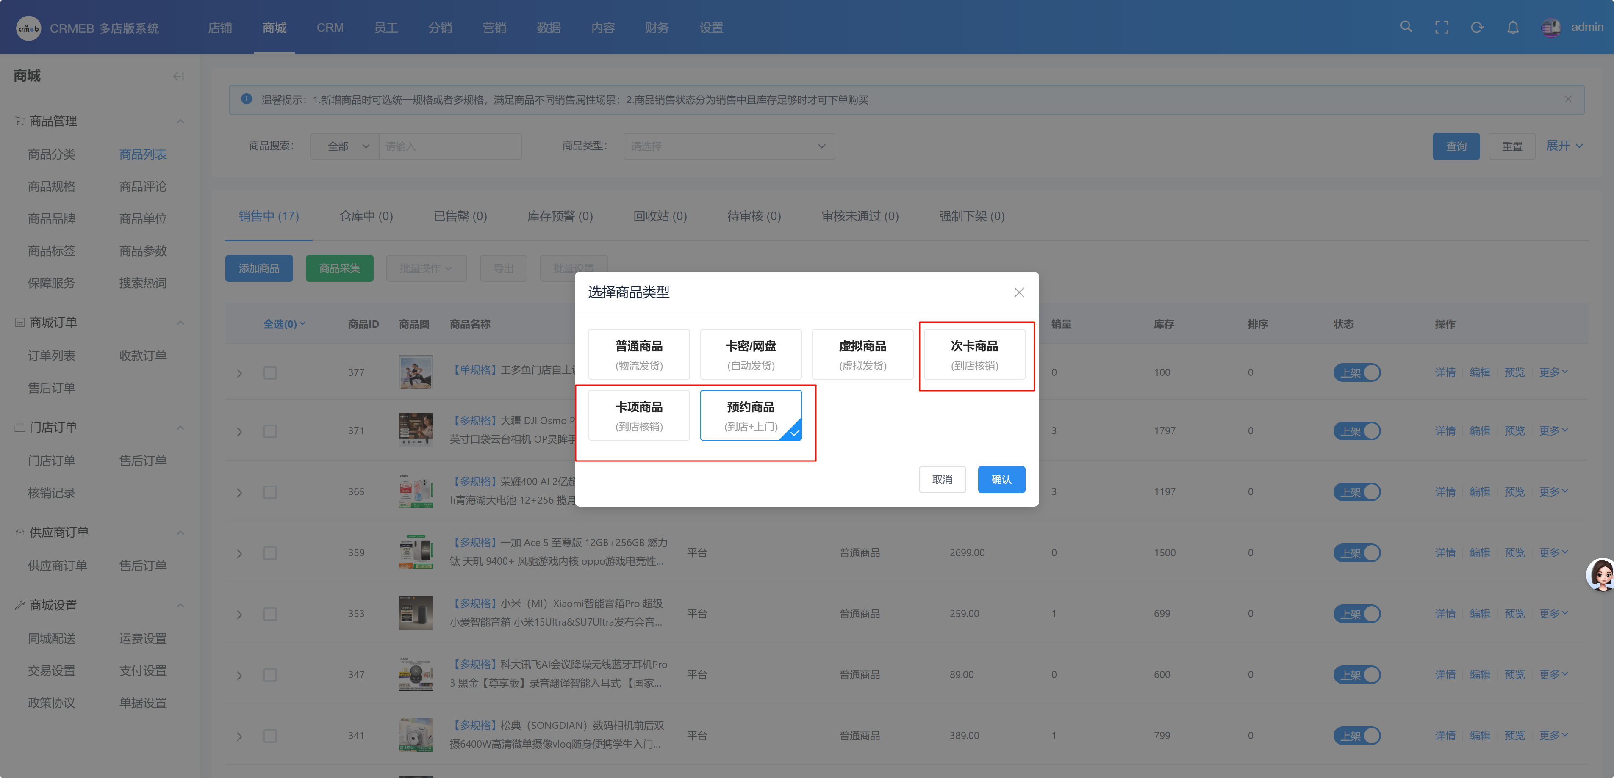Dismiss the 温馨提示 banner
Image resolution: width=1614 pixels, height=778 pixels.
click(x=1568, y=99)
